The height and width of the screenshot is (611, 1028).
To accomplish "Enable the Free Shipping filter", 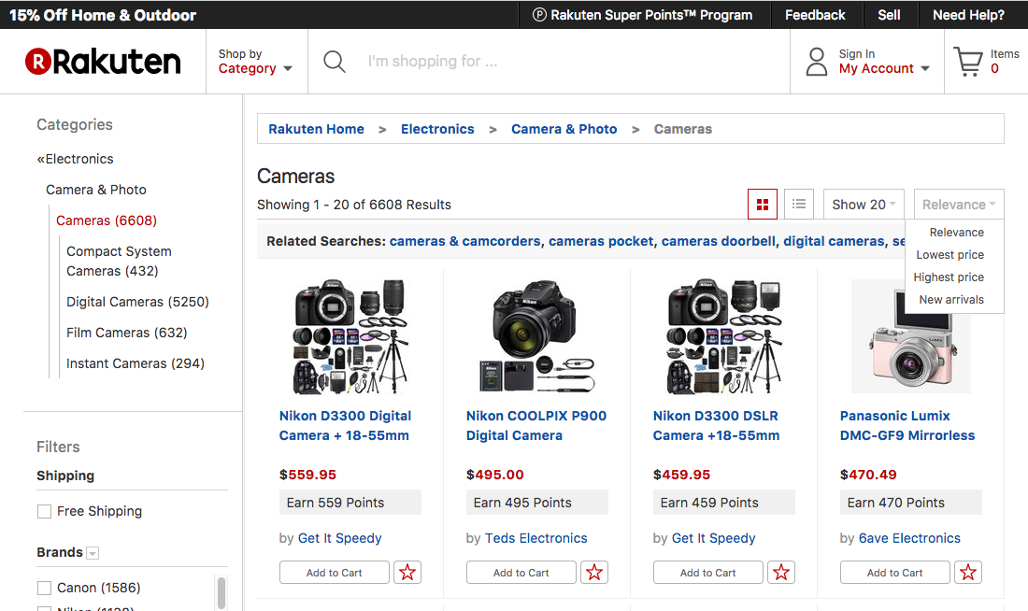I will [x=44, y=511].
